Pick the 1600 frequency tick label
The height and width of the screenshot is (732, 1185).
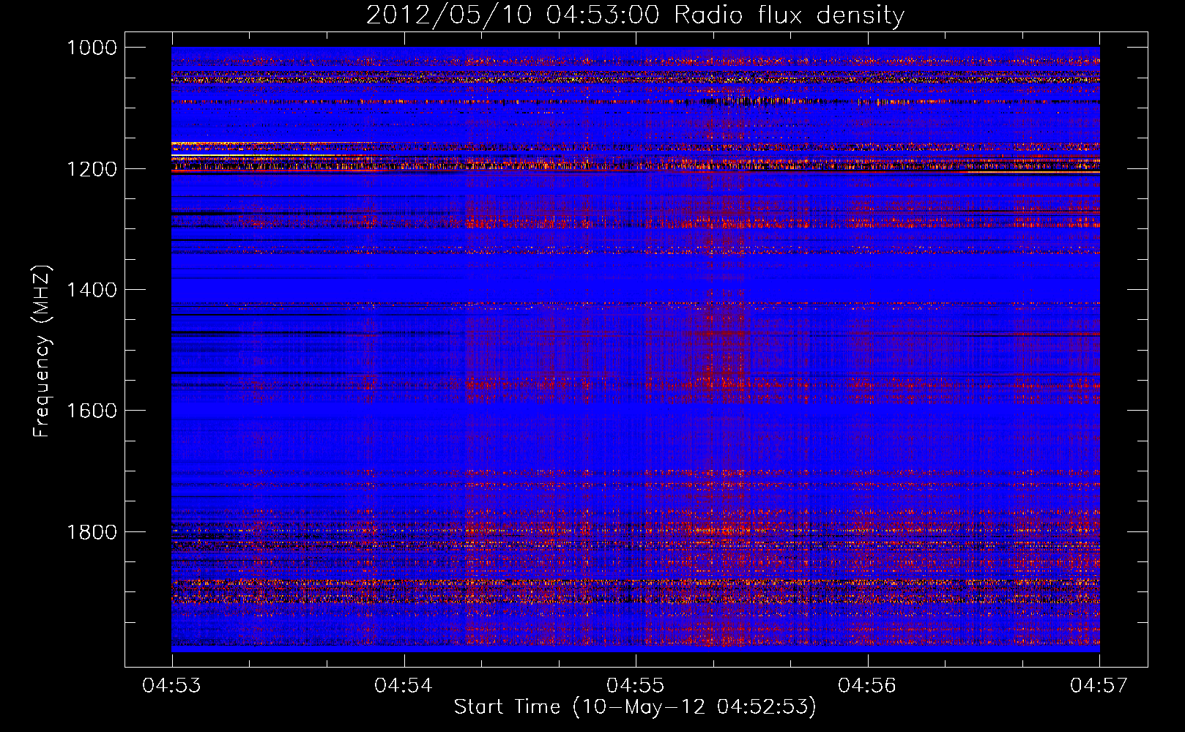(x=92, y=411)
